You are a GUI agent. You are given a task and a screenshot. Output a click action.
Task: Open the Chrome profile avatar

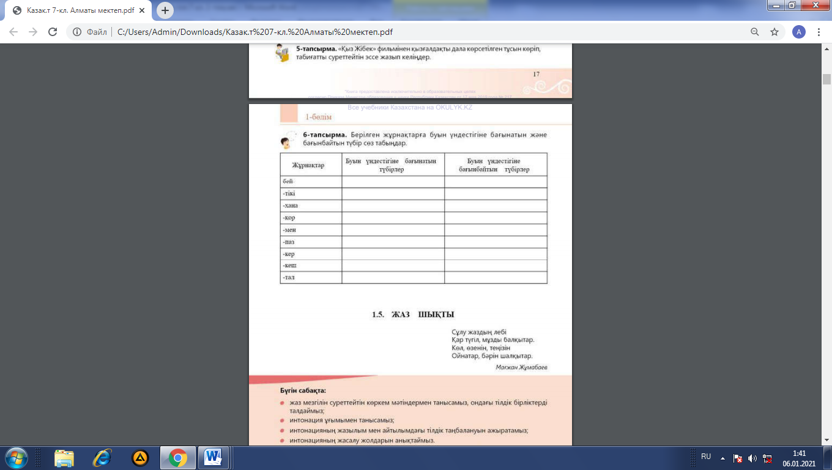[798, 32]
